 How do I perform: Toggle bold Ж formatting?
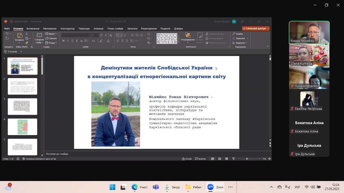[63, 41]
